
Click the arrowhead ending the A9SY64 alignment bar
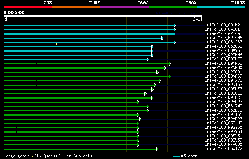pyautogui.click(x=138, y=132)
